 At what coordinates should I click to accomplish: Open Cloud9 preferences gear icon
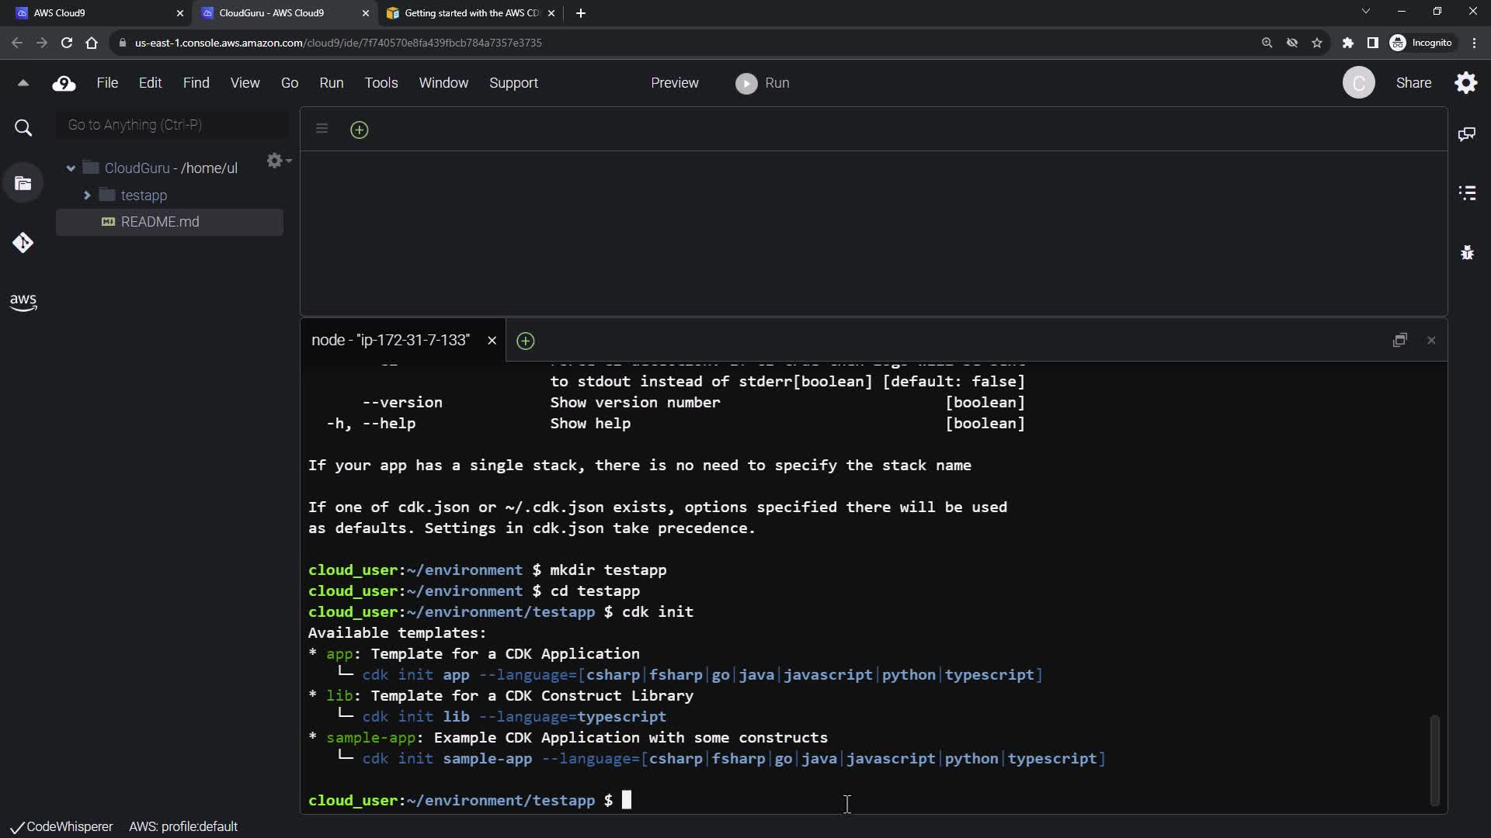coord(1465,83)
